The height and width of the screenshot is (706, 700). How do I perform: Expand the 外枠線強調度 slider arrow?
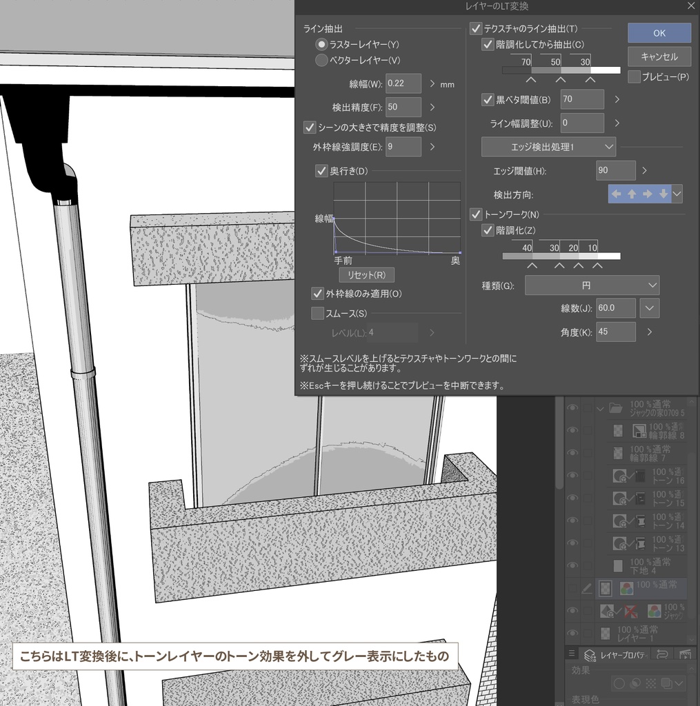coord(432,147)
